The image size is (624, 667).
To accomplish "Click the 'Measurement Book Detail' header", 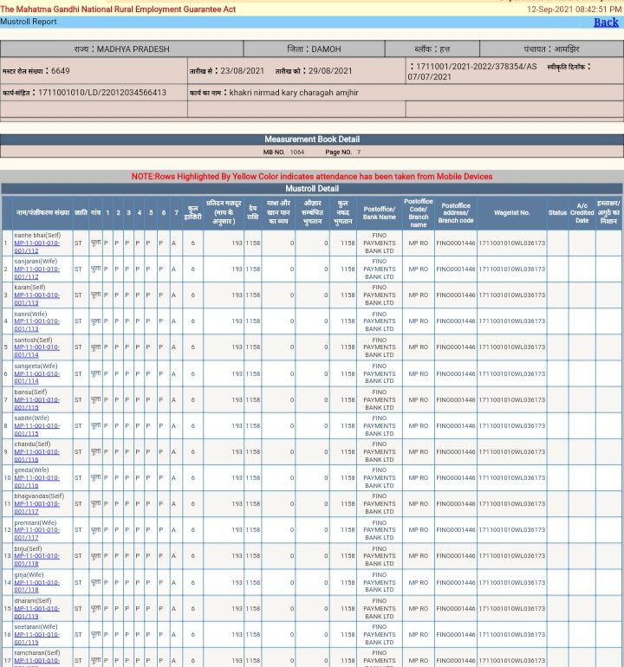I will [x=312, y=139].
